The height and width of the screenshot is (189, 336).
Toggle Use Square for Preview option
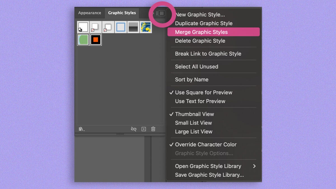click(x=204, y=92)
